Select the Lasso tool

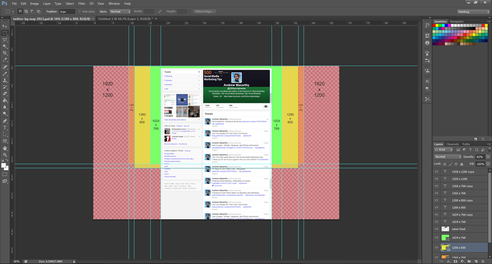point(5,40)
